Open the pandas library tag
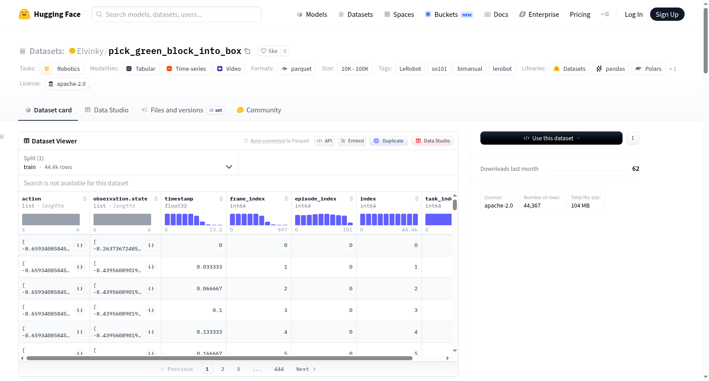 pos(611,69)
